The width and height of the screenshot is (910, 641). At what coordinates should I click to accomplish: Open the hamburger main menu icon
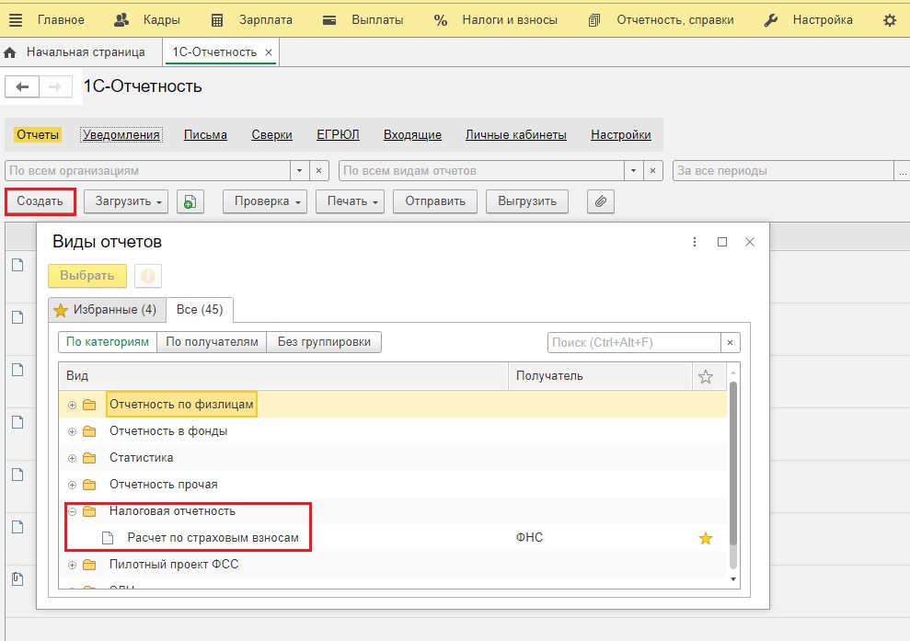tap(16, 20)
